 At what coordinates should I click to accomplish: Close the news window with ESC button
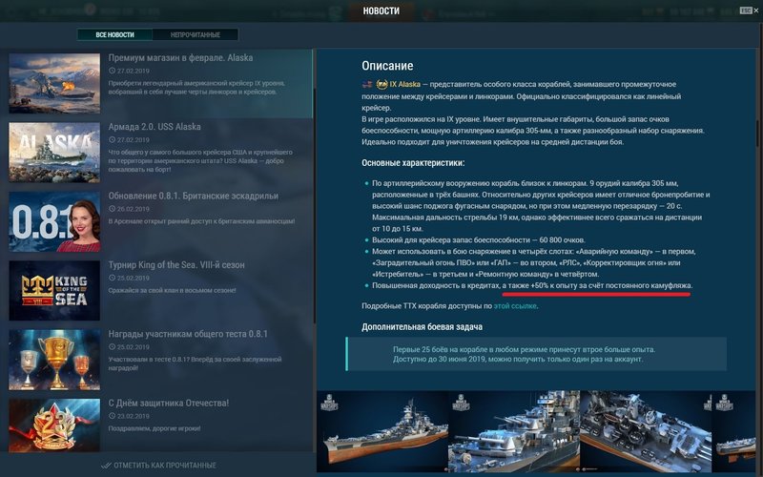749,10
